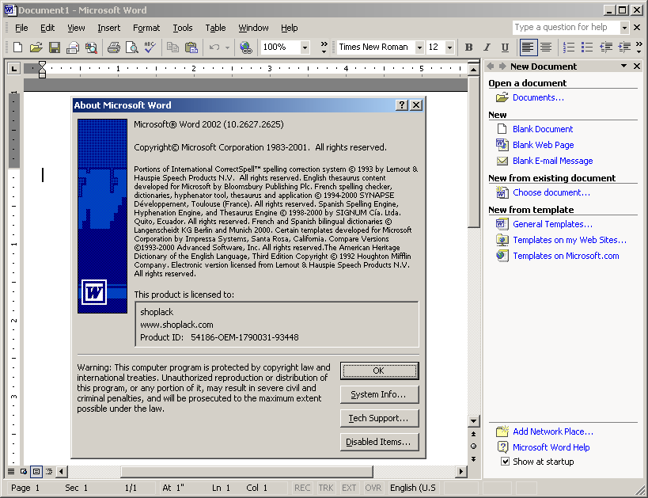648x498 pixels.
Task: Click the Microsoft Word Help link
Action: (551, 447)
